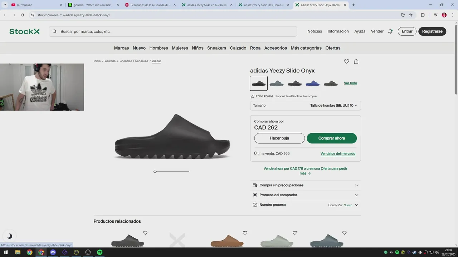
Task: Favorite the first related product slide
Action: point(145,233)
